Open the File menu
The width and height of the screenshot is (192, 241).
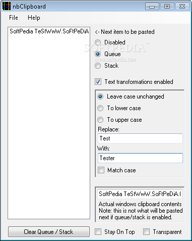[14, 18]
